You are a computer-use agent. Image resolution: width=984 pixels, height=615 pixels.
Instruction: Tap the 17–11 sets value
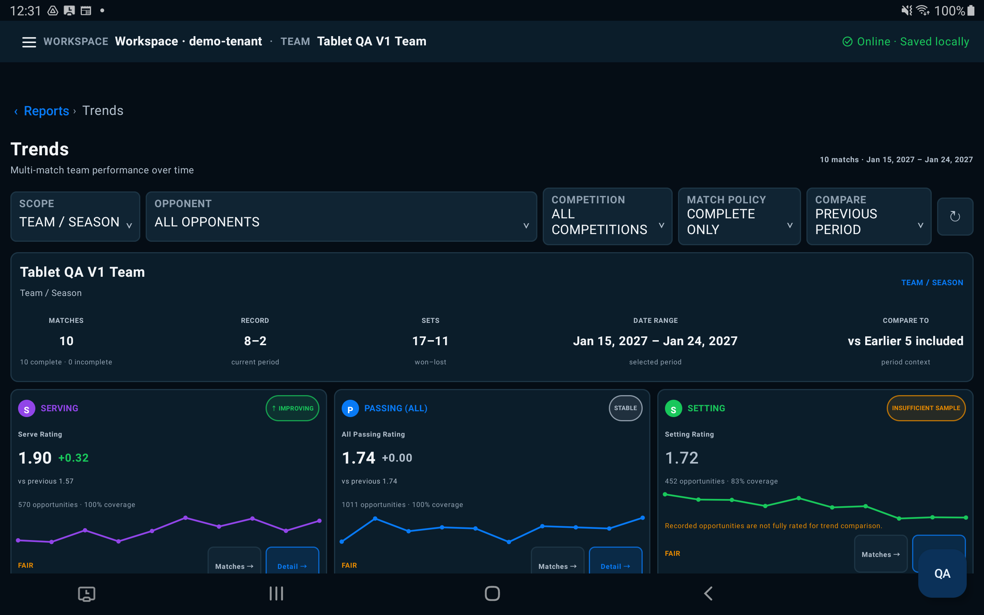pos(430,341)
